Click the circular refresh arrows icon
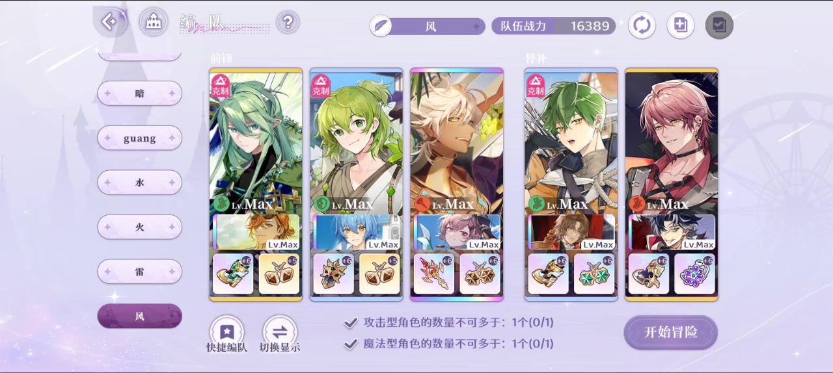The height and width of the screenshot is (373, 833). 642,25
